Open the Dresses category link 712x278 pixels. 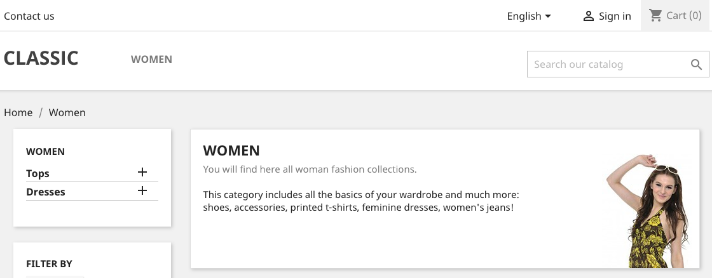[45, 192]
